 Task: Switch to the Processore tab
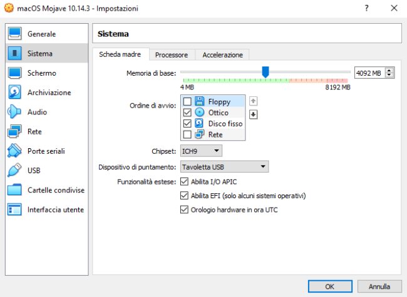172,55
